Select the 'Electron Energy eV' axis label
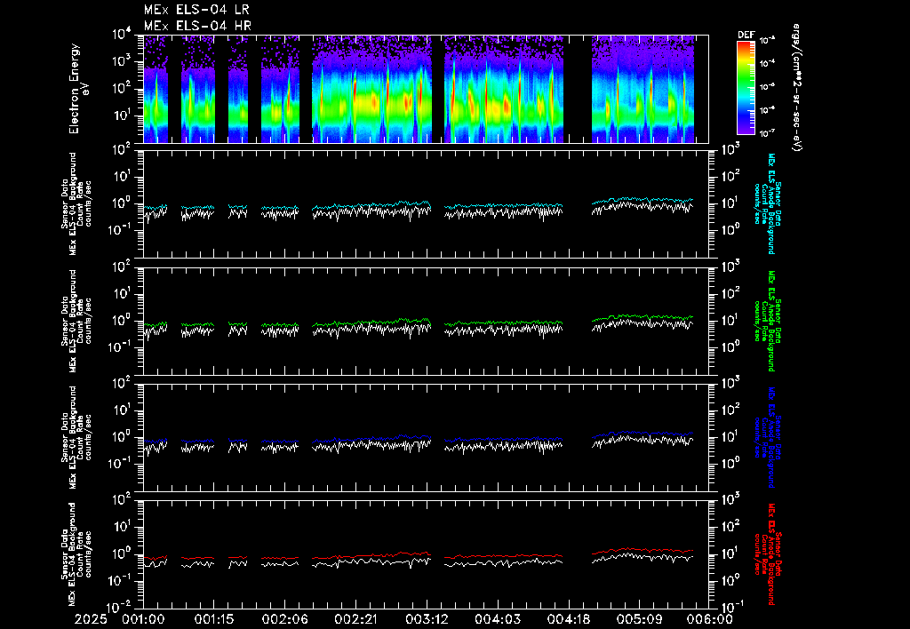Viewport: 910px width, 629px height. (78, 89)
